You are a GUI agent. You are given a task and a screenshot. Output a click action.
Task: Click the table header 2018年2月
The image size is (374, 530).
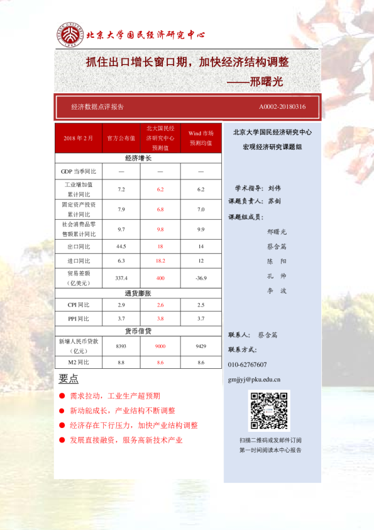point(79,138)
